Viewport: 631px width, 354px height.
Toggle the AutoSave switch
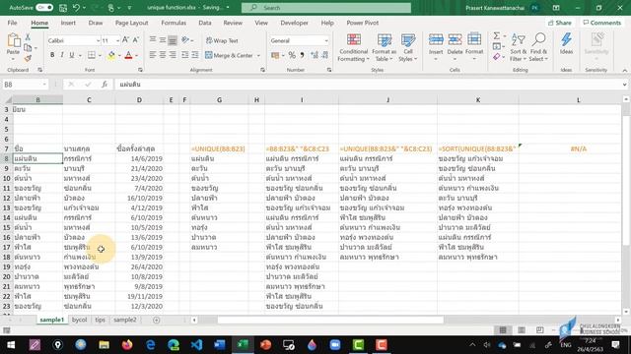pos(44,7)
